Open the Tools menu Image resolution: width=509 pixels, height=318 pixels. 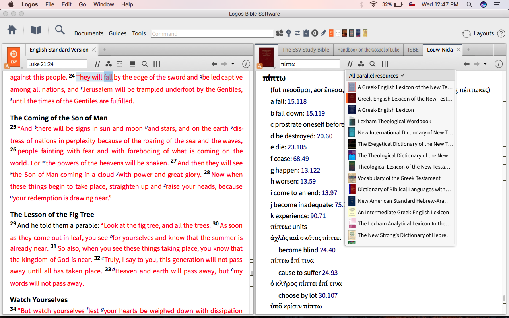point(139,33)
